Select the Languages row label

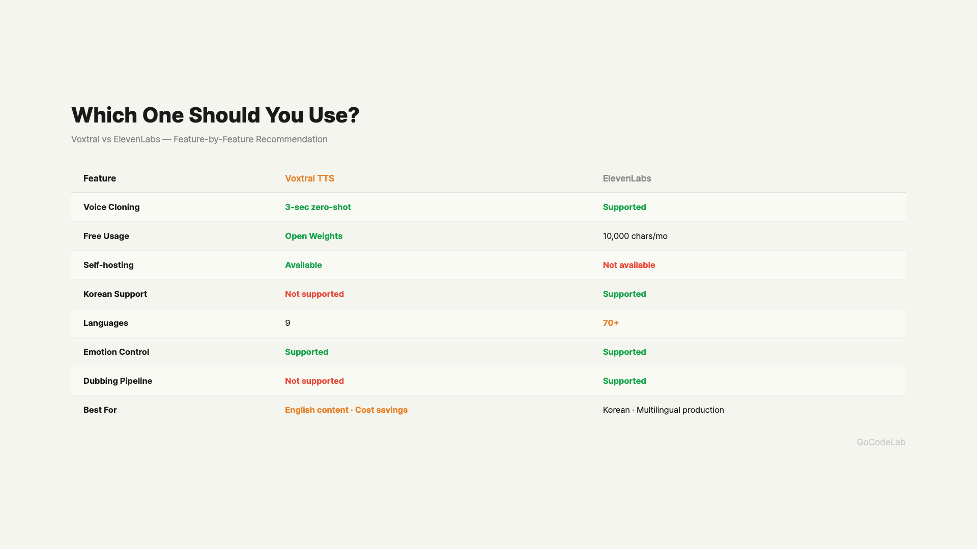106,323
